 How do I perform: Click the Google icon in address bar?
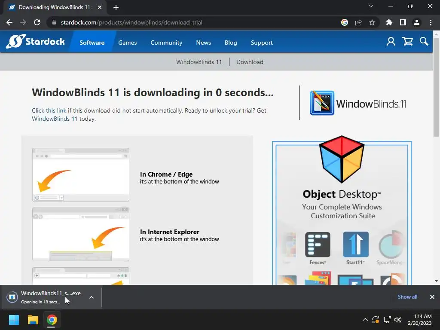pyautogui.click(x=345, y=22)
